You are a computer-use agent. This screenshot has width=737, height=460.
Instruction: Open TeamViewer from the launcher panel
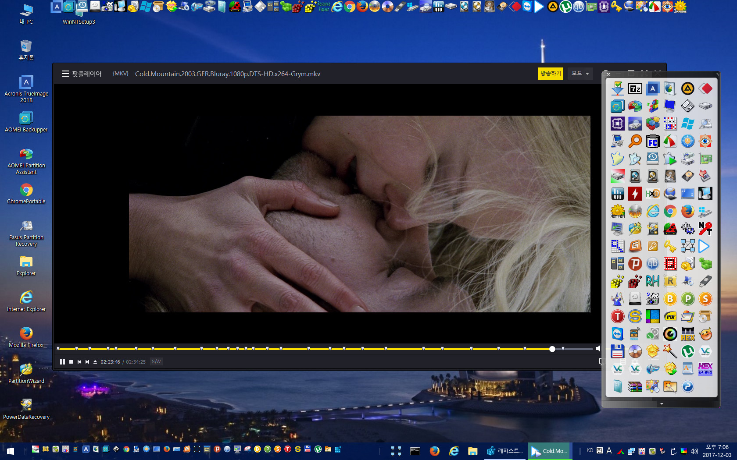(x=617, y=334)
